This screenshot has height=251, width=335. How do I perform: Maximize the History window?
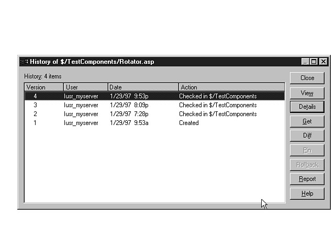[314, 62]
